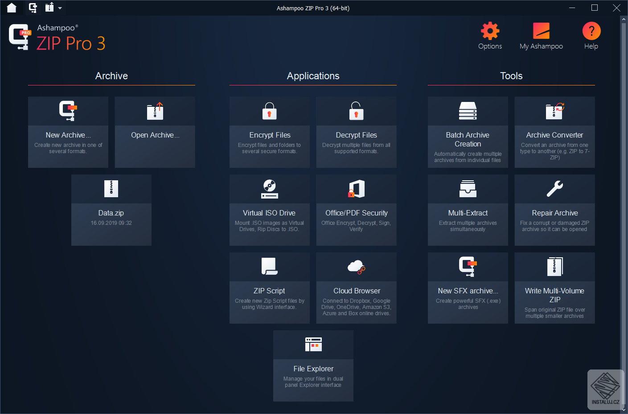
Task: Click the Encrypt Files padlock icon
Action: click(x=269, y=111)
